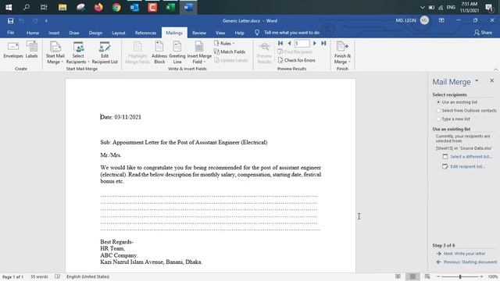Click the Undo arrow in title bar
The width and height of the screenshot is (500, 281).
tap(21, 21)
